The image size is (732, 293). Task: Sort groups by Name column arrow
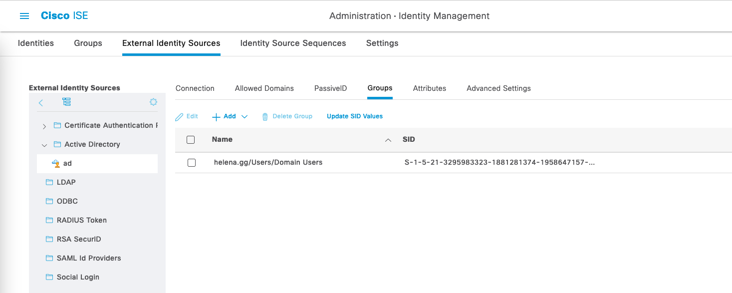point(388,140)
